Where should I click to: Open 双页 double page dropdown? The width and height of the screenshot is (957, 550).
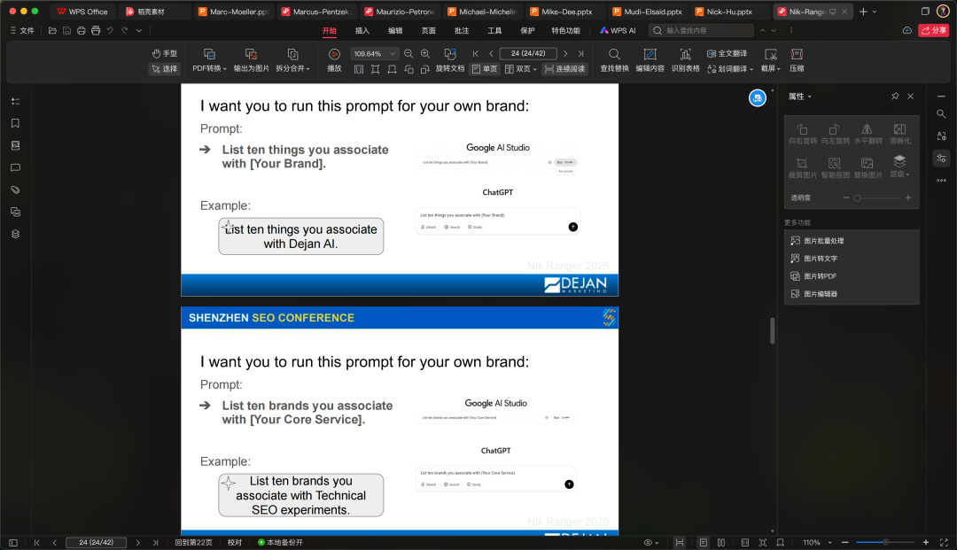point(521,69)
